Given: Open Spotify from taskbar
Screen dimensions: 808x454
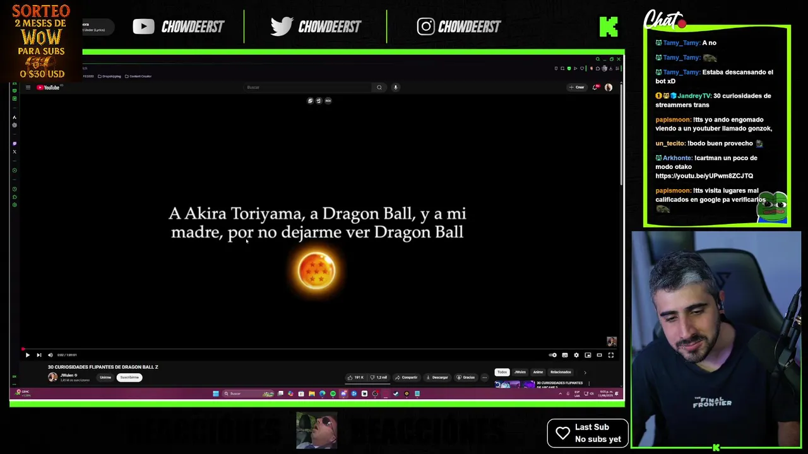Looking at the screenshot, I should 333,393.
